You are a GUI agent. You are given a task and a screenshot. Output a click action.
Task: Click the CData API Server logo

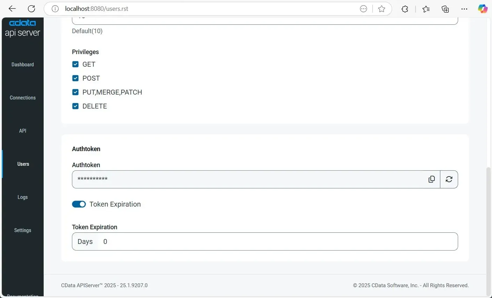tap(23, 28)
